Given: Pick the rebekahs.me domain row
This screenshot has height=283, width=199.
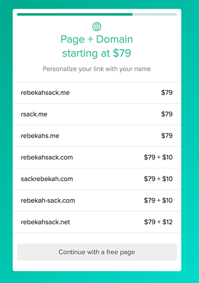Looking at the screenshot, I should point(97,136).
